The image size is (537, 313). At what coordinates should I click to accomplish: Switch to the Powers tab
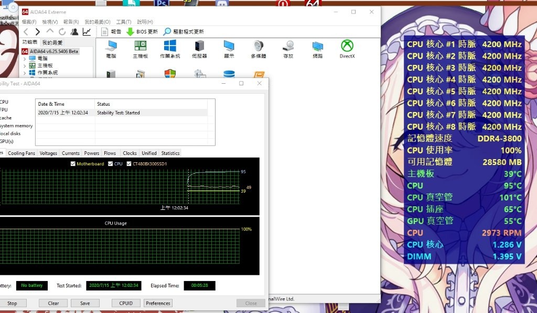pos(92,153)
